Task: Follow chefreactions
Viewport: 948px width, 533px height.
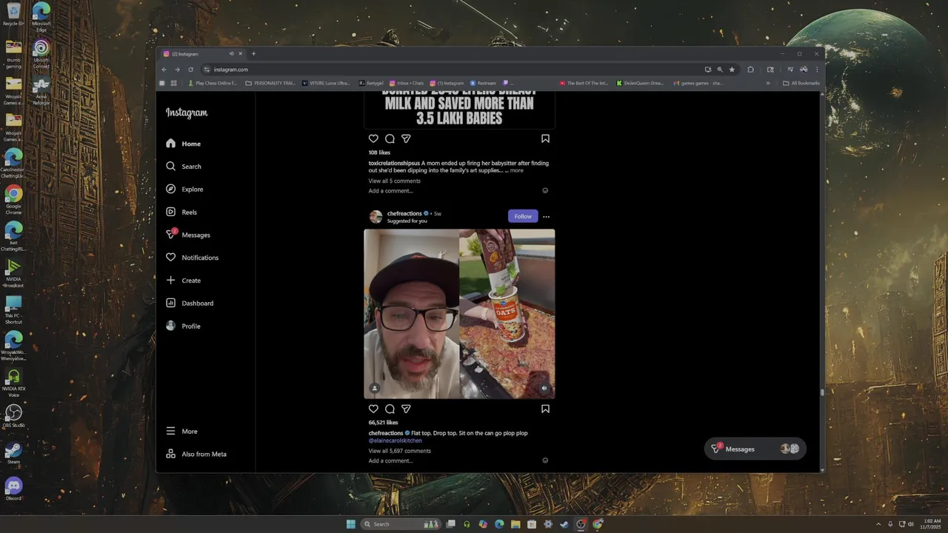Action: [523, 216]
